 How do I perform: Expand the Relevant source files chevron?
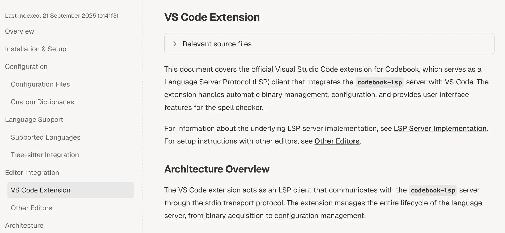(x=175, y=44)
